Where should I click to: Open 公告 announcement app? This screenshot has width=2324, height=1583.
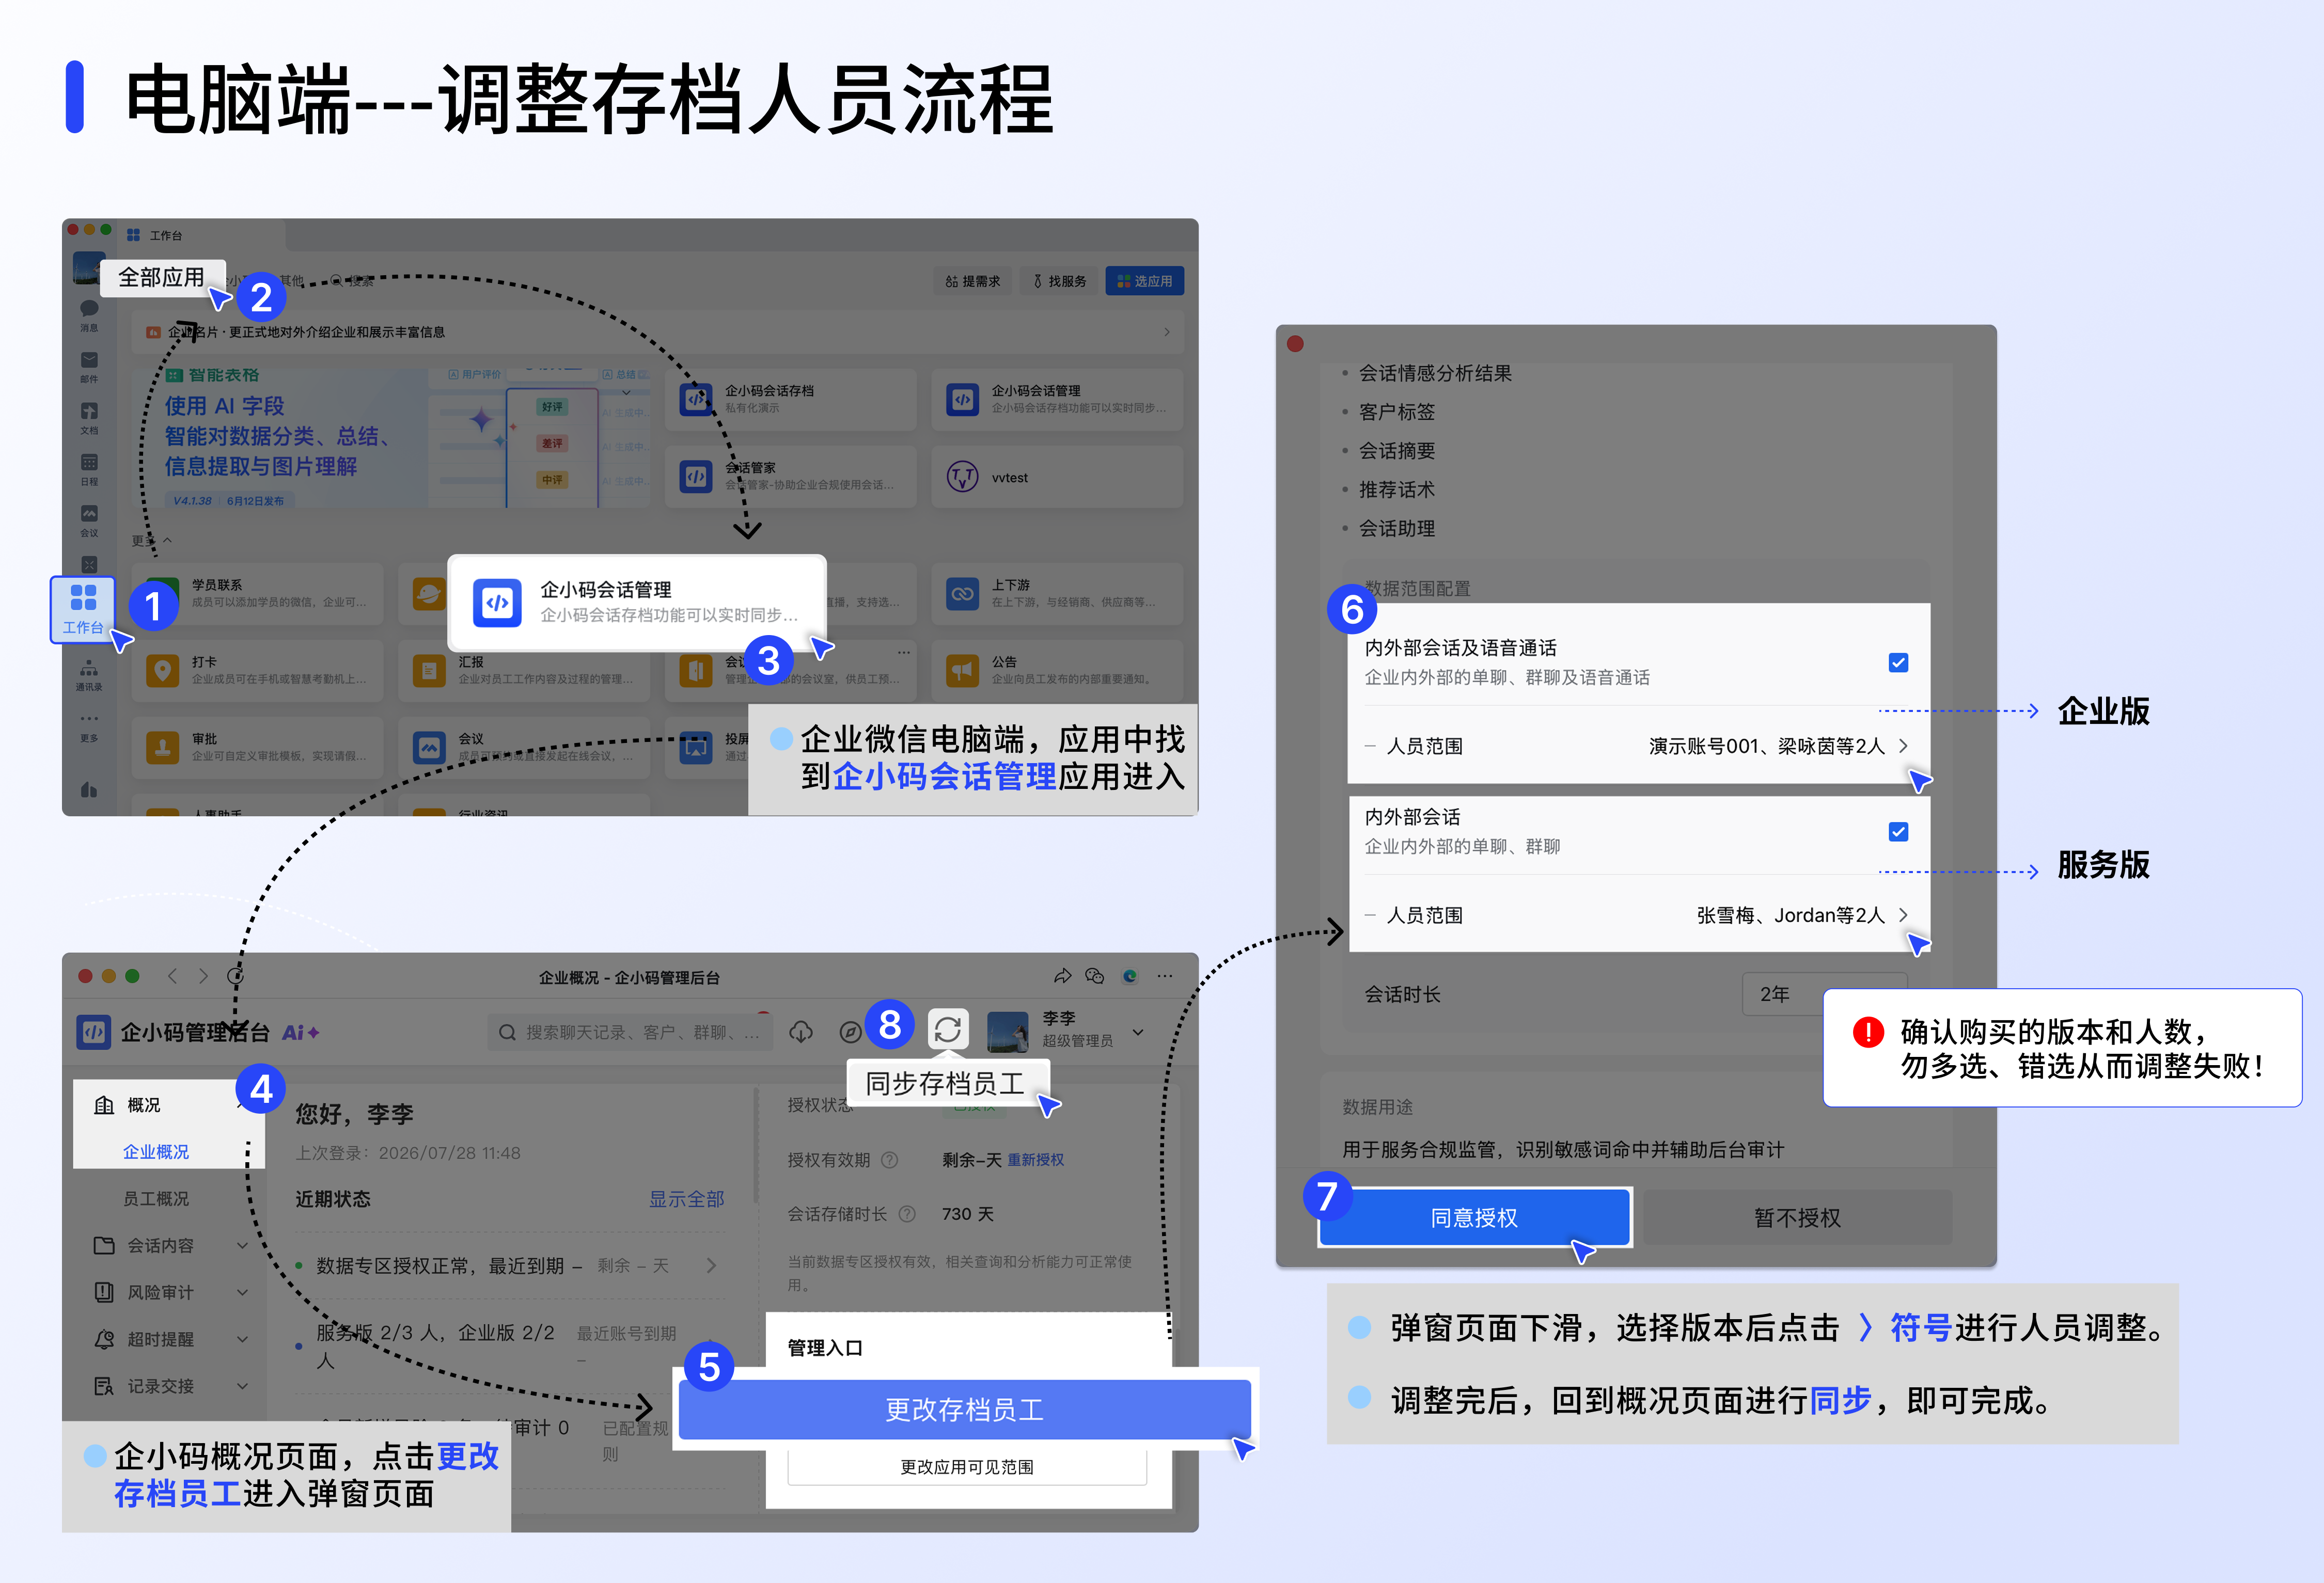[1057, 670]
